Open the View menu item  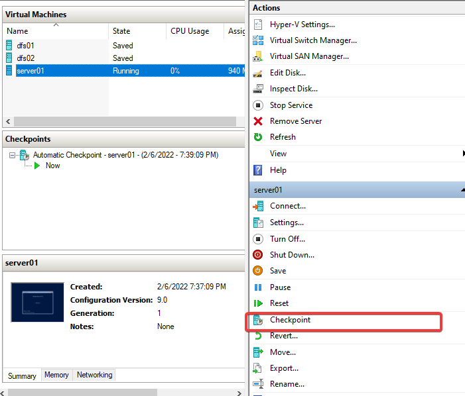coord(278,154)
